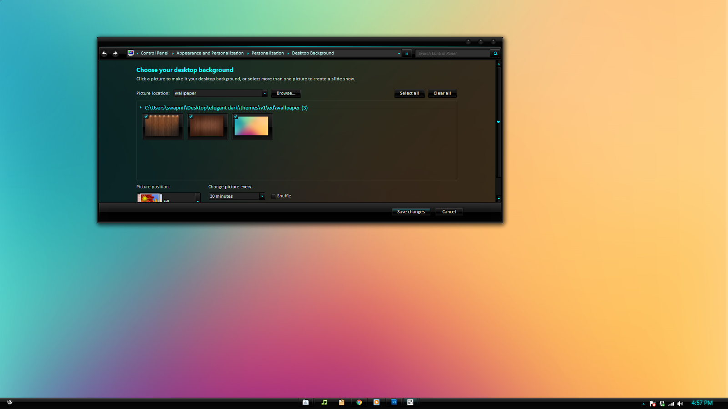Select the dark wood wallpaper thumbnail
The width and height of the screenshot is (728, 409).
tap(207, 126)
